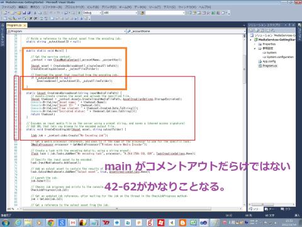
Task: Select the System reference
Action: 270,53
